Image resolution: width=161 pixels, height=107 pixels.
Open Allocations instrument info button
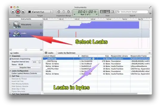pyautogui.click(x=41, y=25)
